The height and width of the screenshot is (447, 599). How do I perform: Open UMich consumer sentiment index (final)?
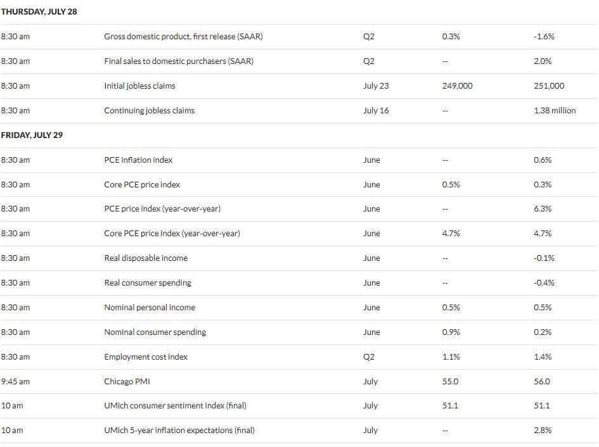pos(175,406)
